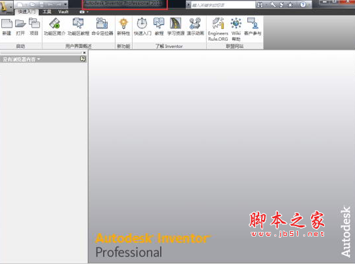Click the 新功能 panel label
This screenshot has width=355, height=264.
tap(123, 47)
